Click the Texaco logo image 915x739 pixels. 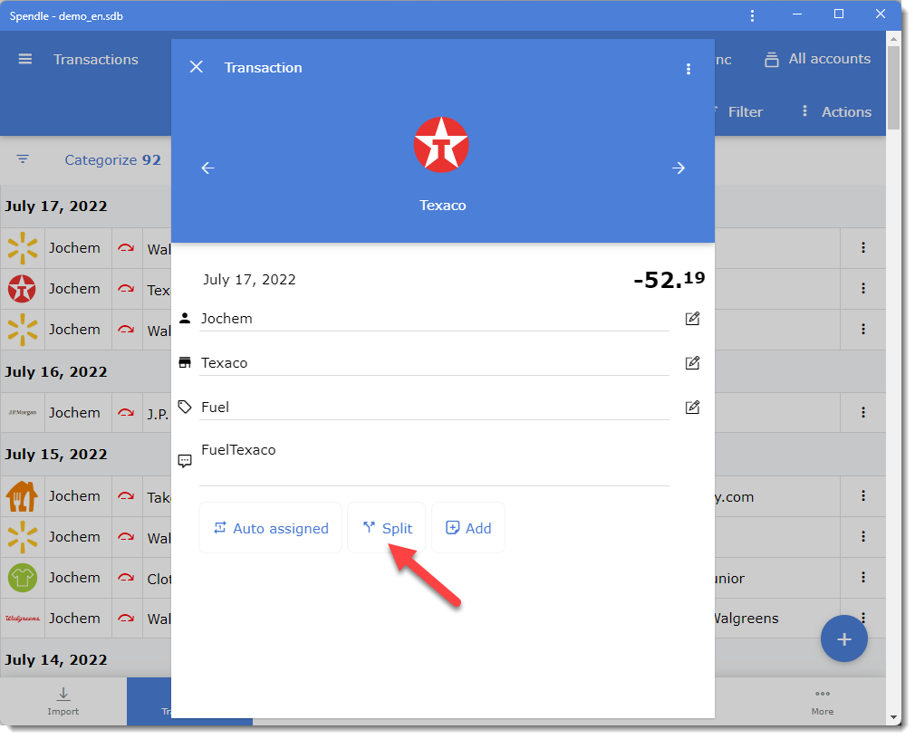[441, 145]
